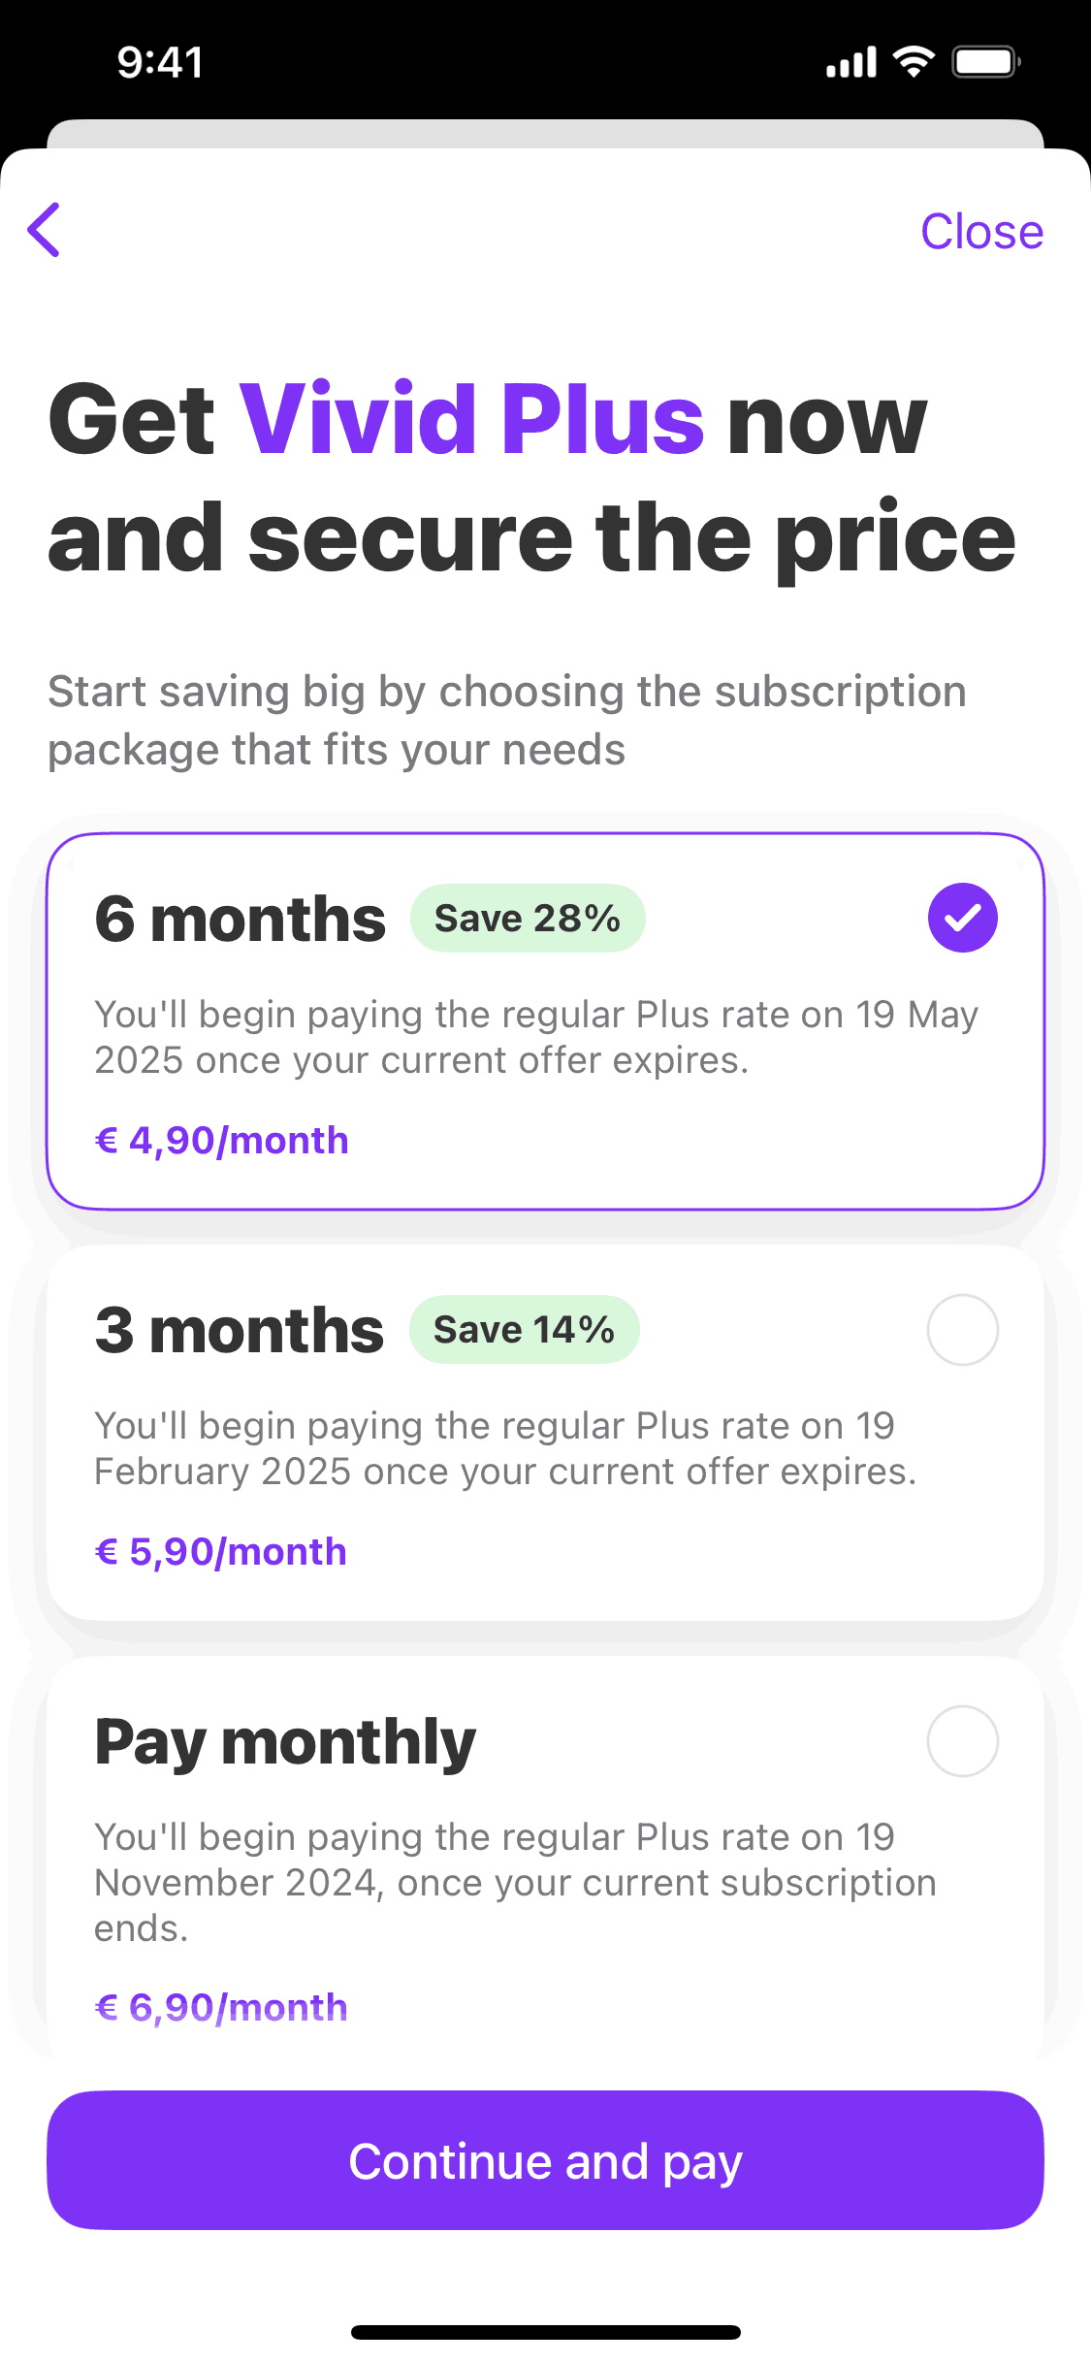Screen dimensions: 1091x2363
Task: Tap the Vivid Plus heading text
Action: pos(473,417)
